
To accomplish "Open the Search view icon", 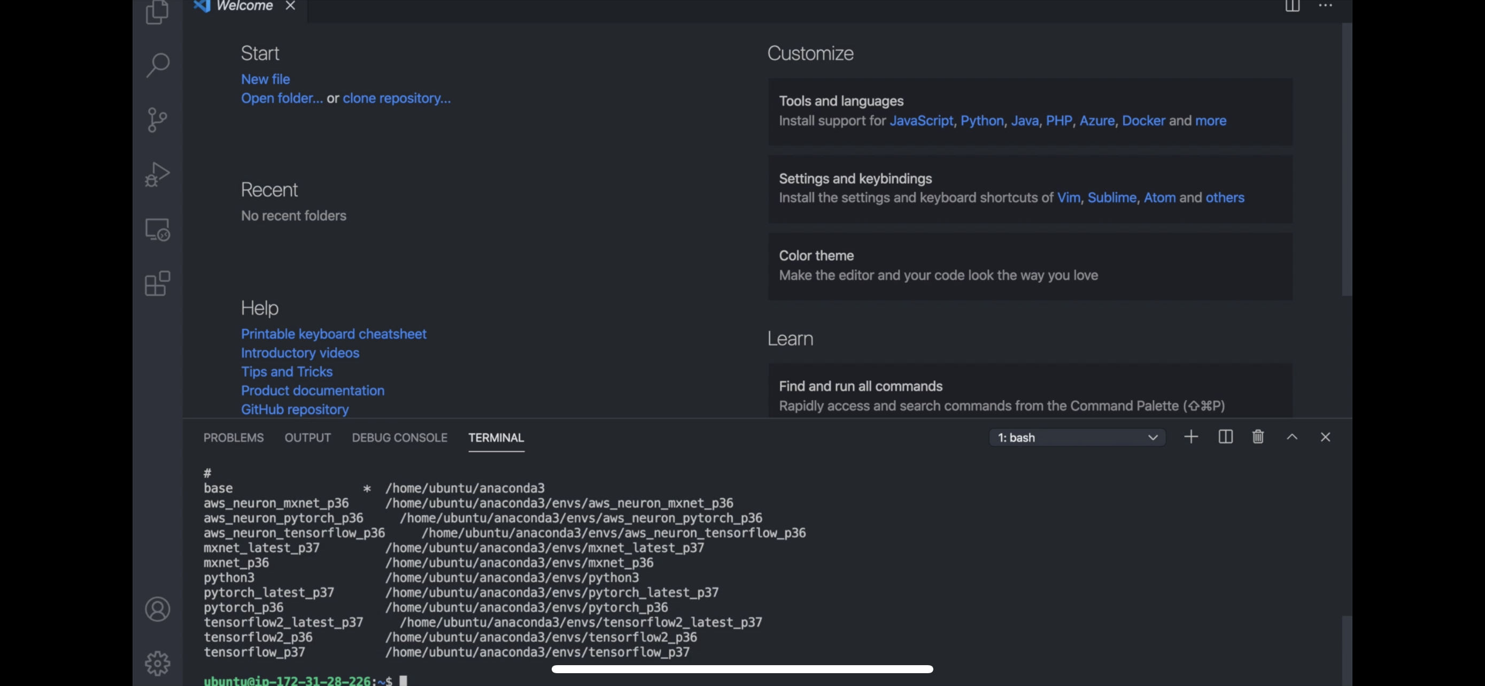I will [157, 65].
